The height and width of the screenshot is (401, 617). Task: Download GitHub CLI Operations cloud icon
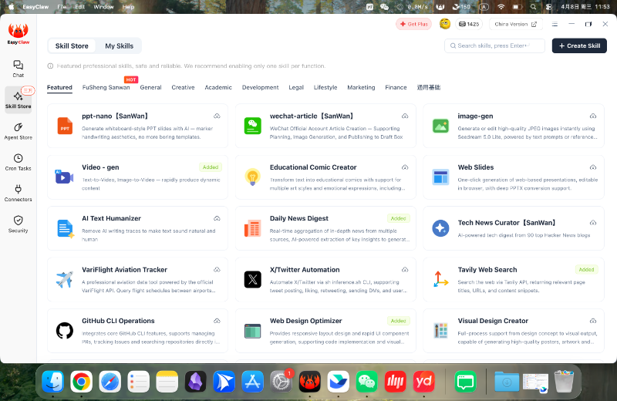(217, 321)
